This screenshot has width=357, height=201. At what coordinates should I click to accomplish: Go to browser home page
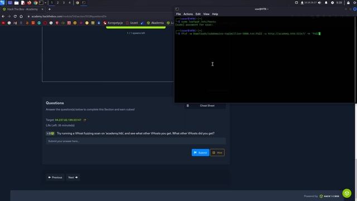[21, 16]
